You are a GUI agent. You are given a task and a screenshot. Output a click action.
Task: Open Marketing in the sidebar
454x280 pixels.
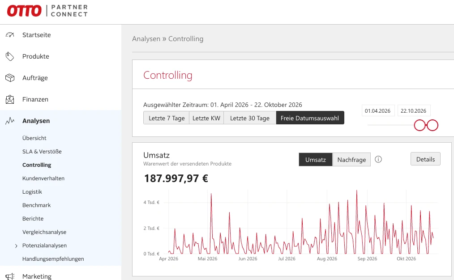point(37,276)
